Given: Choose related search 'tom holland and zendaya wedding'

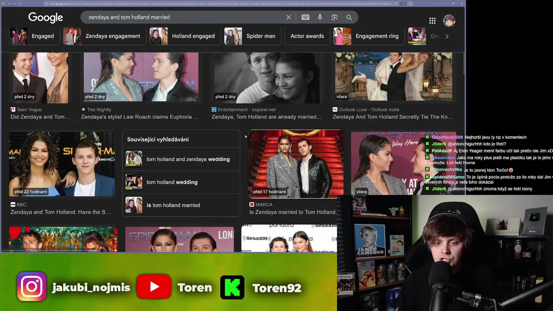Looking at the screenshot, I should (181, 159).
